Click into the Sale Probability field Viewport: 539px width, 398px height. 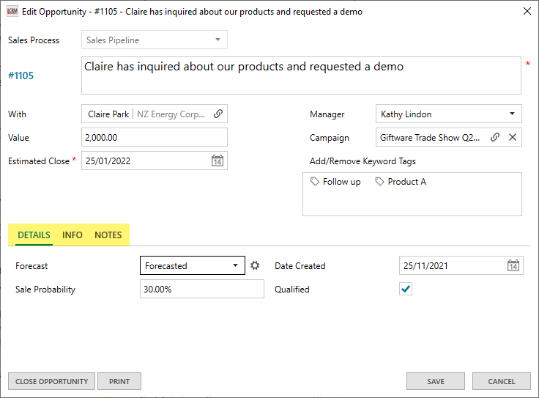click(x=201, y=290)
